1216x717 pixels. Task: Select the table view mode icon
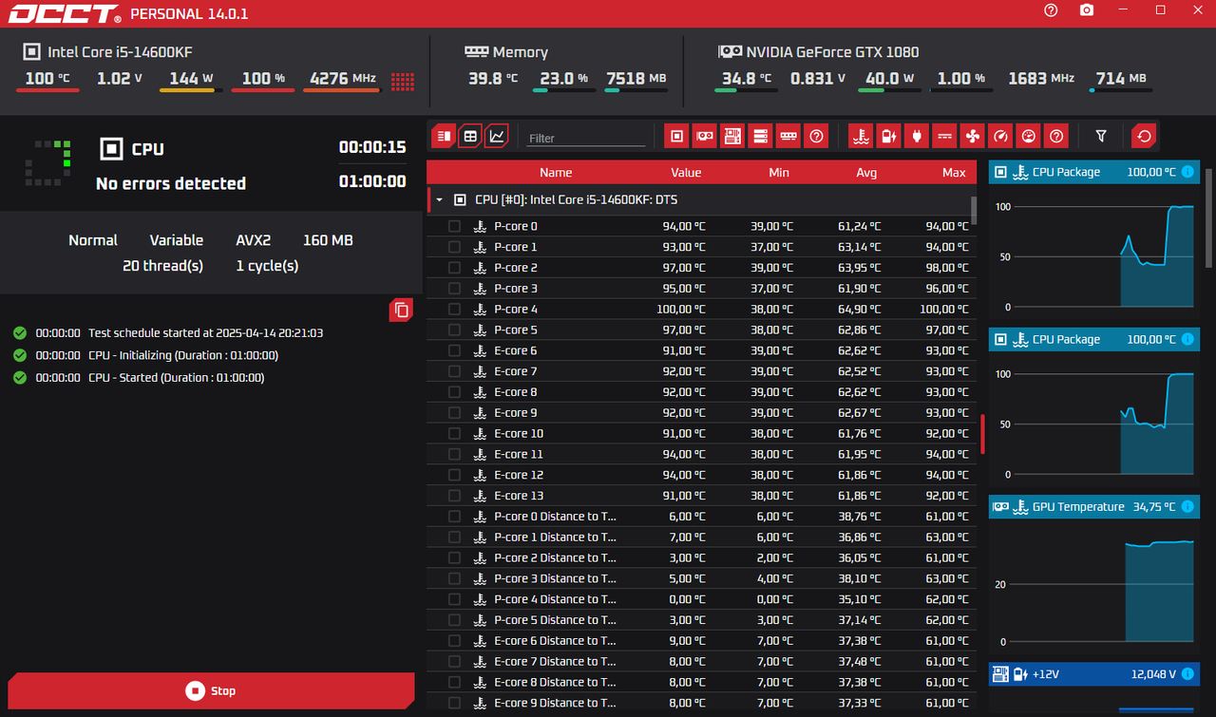point(469,136)
